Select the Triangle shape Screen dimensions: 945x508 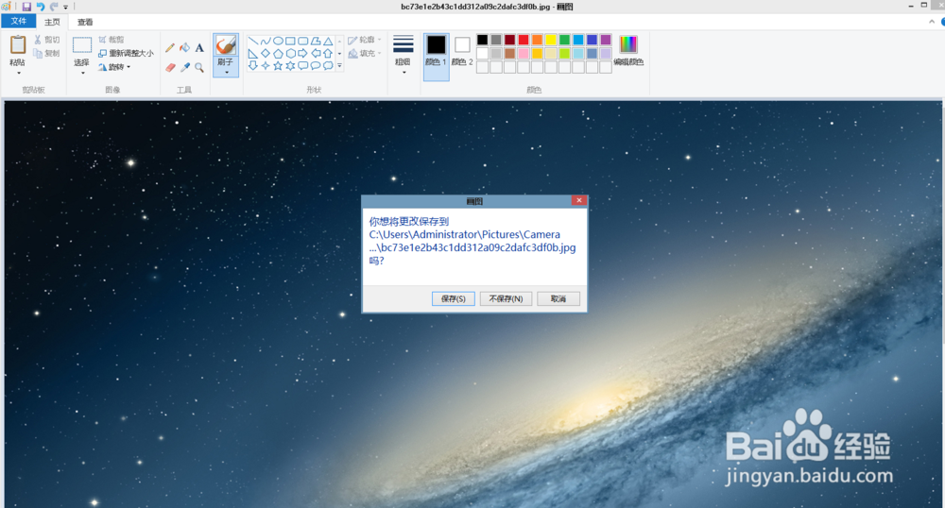(328, 41)
